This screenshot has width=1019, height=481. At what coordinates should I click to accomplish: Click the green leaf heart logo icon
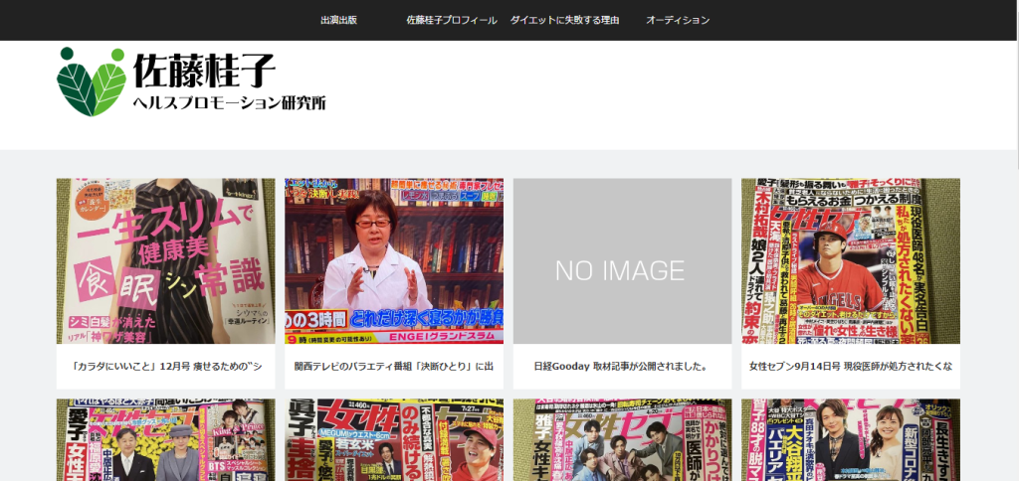pyautogui.click(x=91, y=81)
